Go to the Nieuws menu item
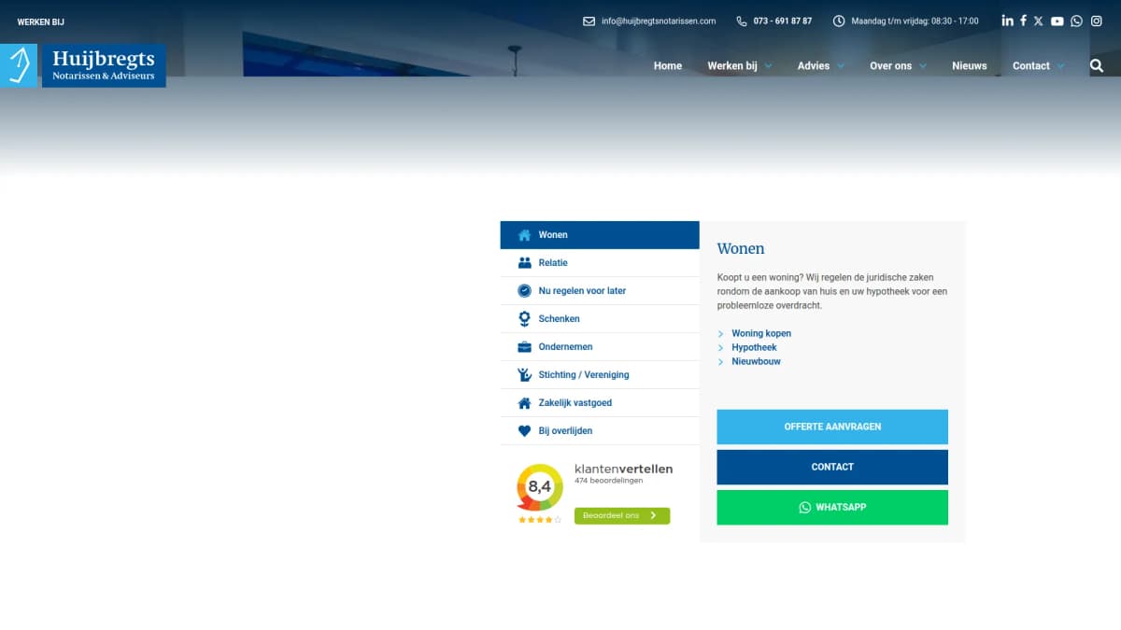The height and width of the screenshot is (630, 1121). [969, 66]
